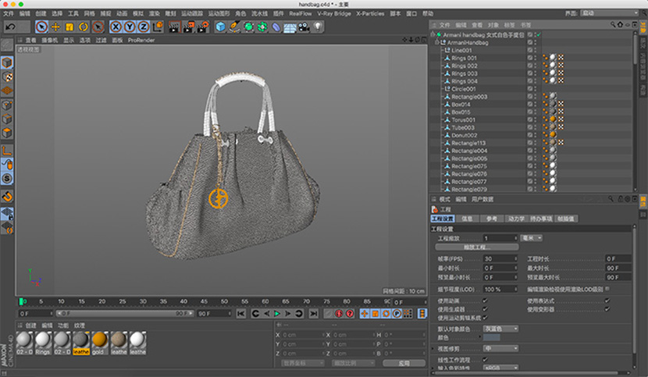Click the Light bulb icon
Image resolution: width=648 pixels, height=377 pixels.
pyautogui.click(x=318, y=27)
